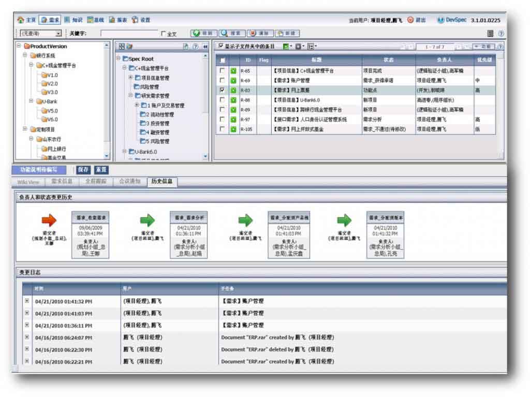Viewport: 530px width, 397px height.
Task: Click the 保存 save button
Action: [x=83, y=170]
